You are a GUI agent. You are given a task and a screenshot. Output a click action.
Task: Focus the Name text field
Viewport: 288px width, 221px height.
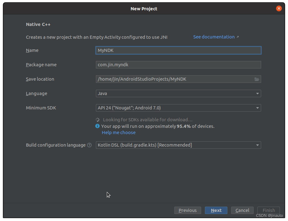178,50
